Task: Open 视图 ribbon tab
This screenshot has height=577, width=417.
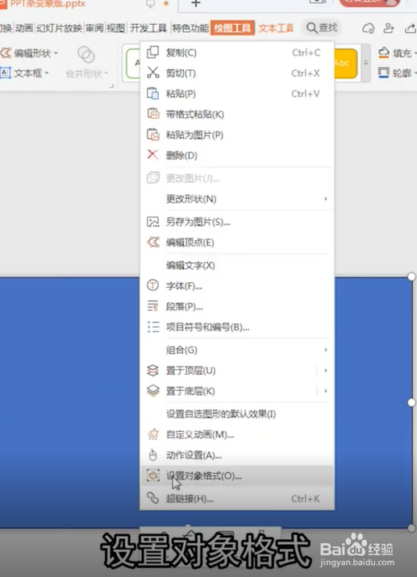Action: 115,28
